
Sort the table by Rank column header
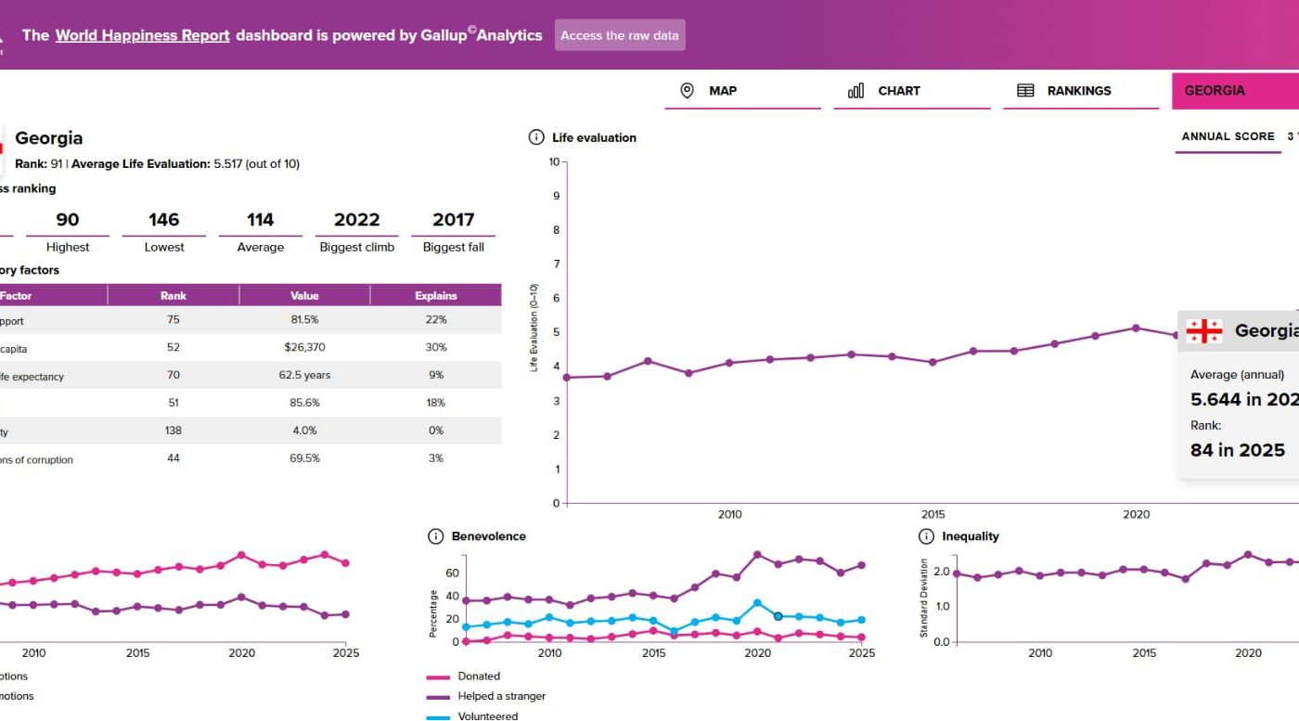[x=174, y=296]
